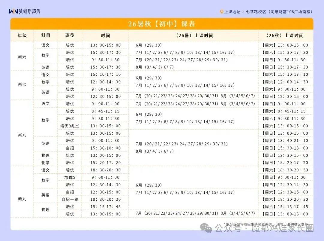Click 新六 英语 row's 8月（3/4/5/6/7）dates

(x=155, y=67)
